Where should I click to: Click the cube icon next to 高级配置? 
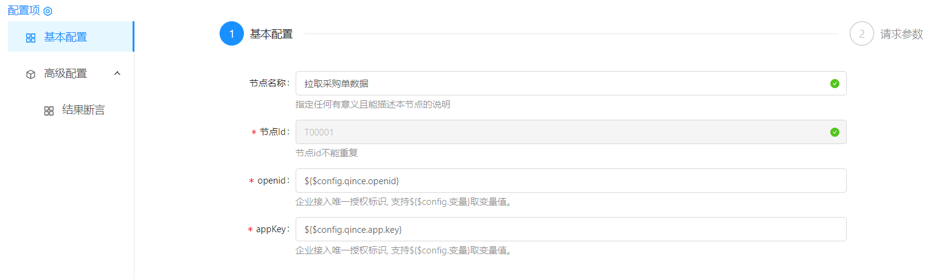click(x=31, y=74)
